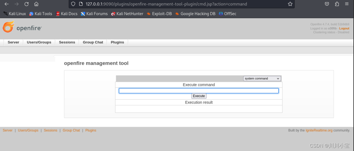
Task: Reload the page with the refresh icon
Action: 26,4
